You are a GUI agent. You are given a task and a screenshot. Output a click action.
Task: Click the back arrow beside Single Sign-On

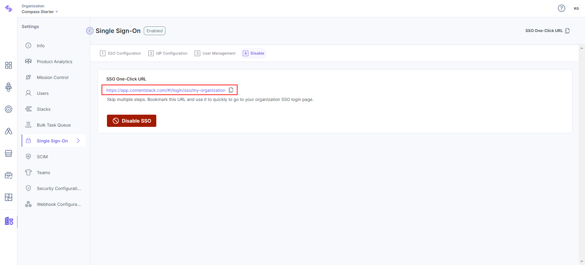90,31
